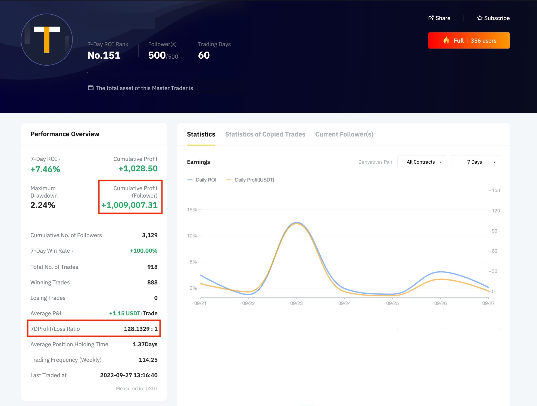
Task: Click the Share icon
Action: [431, 18]
